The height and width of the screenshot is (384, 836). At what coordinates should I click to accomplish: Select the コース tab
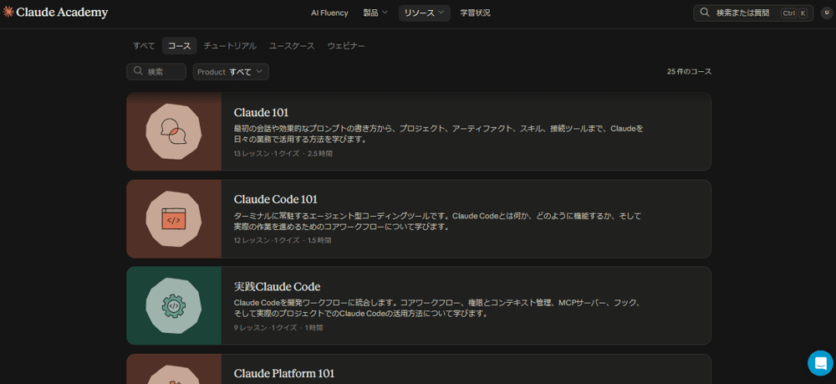[x=180, y=46]
